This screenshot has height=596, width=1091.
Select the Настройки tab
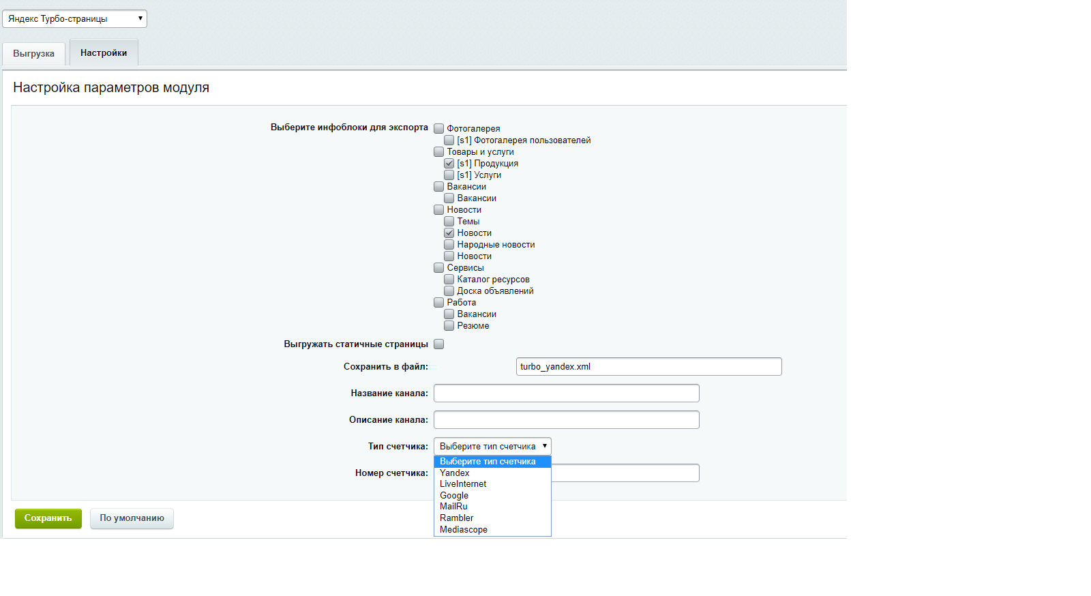coord(104,53)
